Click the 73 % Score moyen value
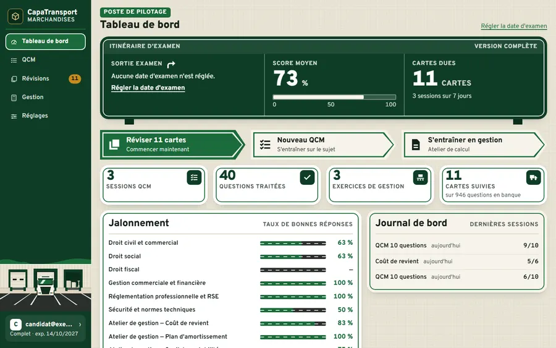This screenshot has height=348, width=556. click(290, 79)
